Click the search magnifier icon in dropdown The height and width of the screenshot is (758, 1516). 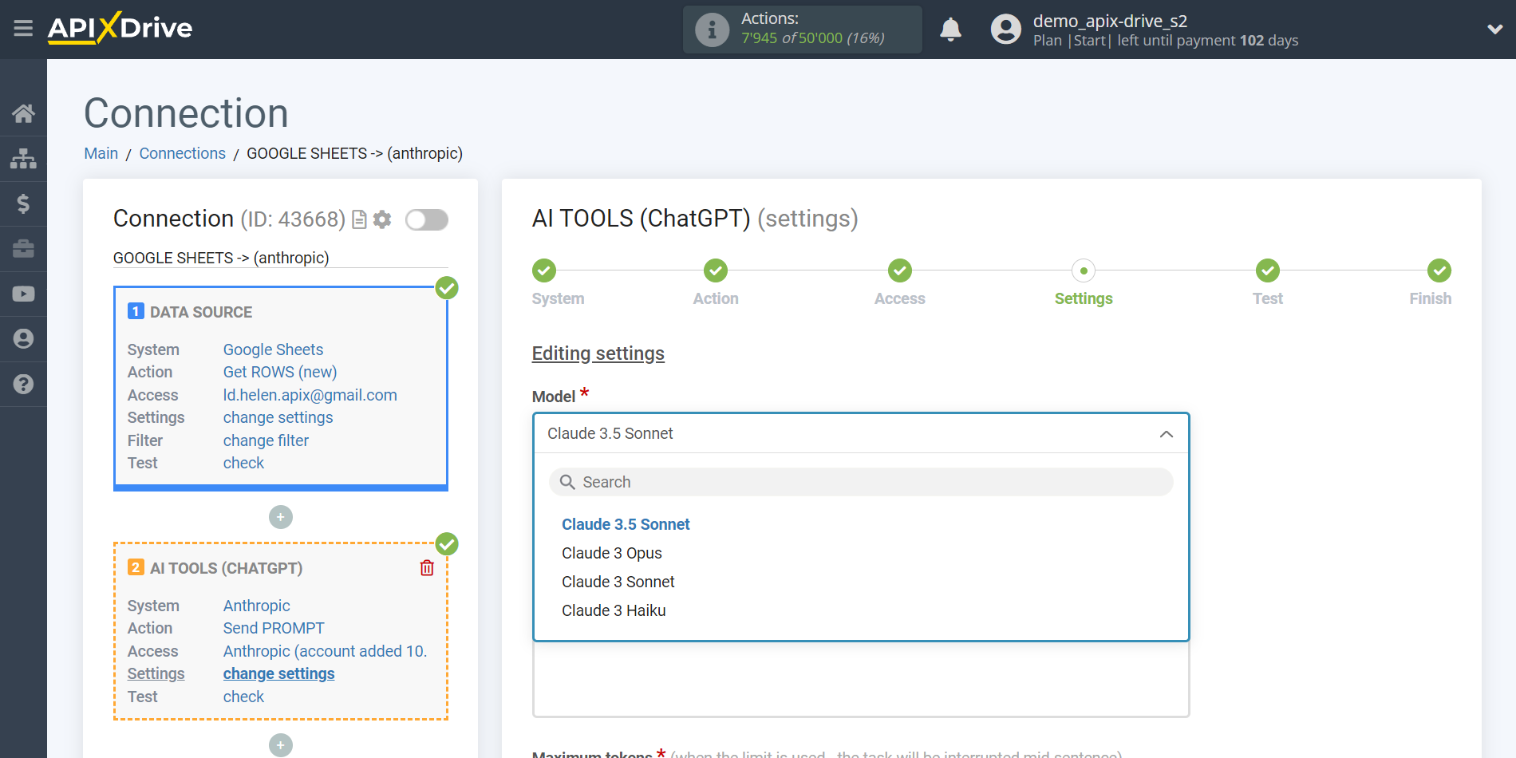(x=567, y=482)
